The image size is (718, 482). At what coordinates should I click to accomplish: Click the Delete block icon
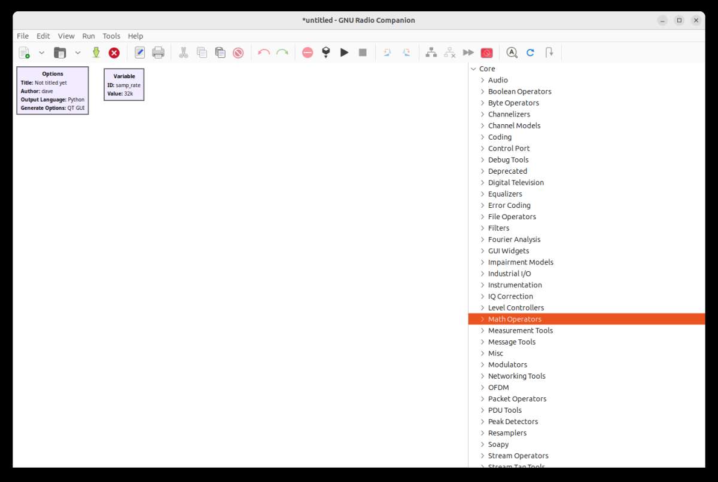238,53
